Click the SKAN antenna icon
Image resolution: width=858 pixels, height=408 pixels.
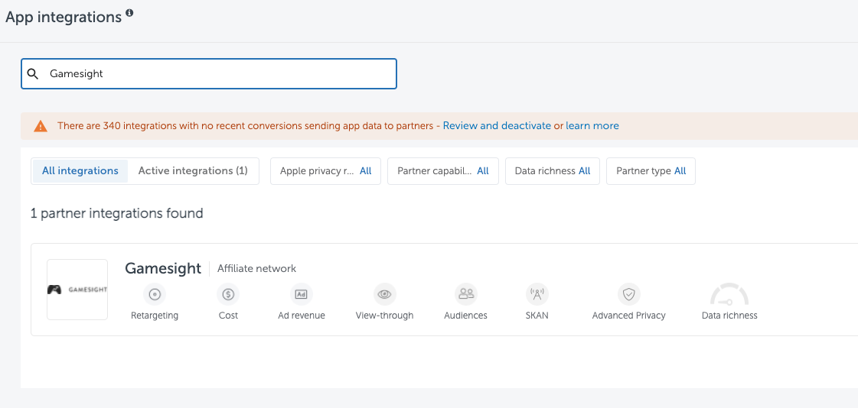pos(537,294)
